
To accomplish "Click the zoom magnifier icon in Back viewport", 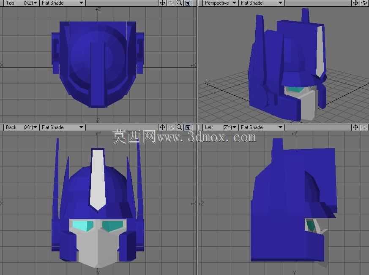I will [x=179, y=127].
